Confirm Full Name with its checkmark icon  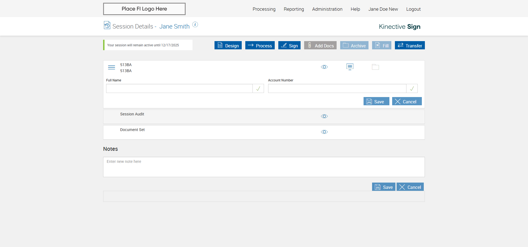(258, 89)
